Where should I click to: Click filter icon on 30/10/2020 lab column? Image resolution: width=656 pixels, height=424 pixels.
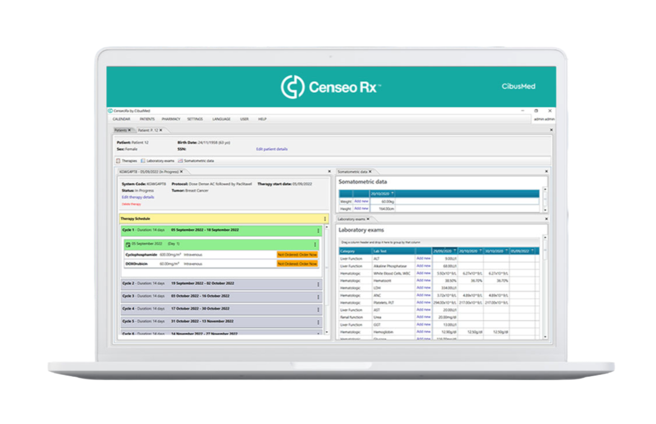(x=506, y=251)
